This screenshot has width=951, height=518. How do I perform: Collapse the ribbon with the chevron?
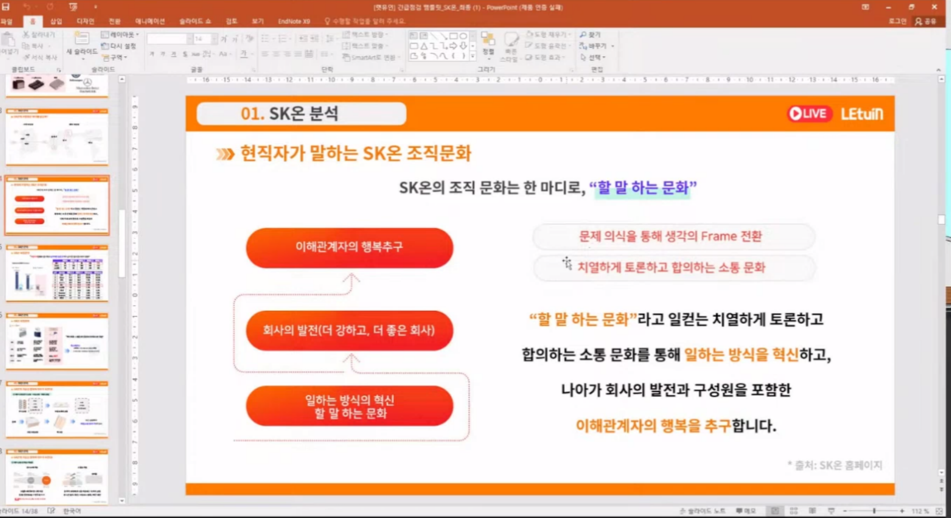coord(938,70)
